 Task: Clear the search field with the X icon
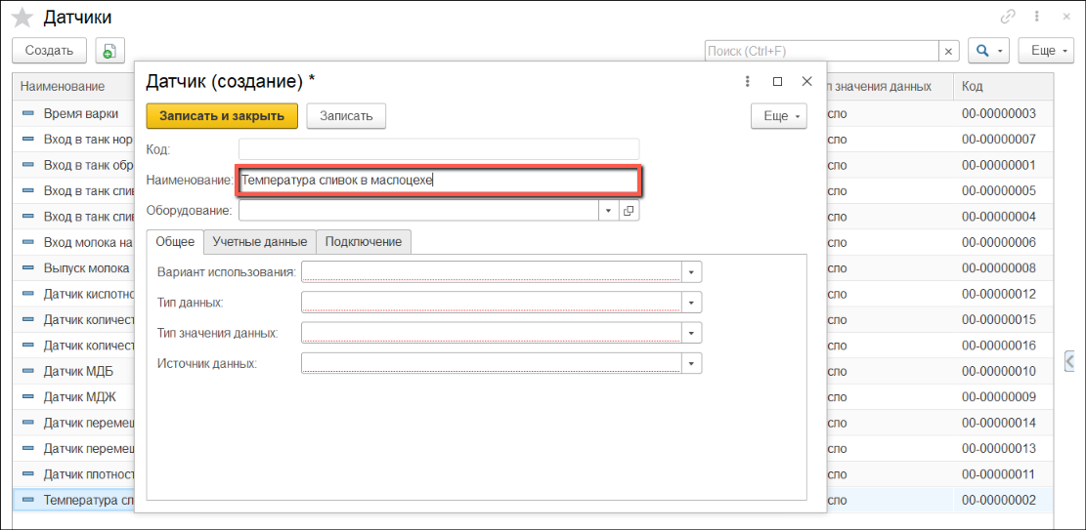(948, 51)
